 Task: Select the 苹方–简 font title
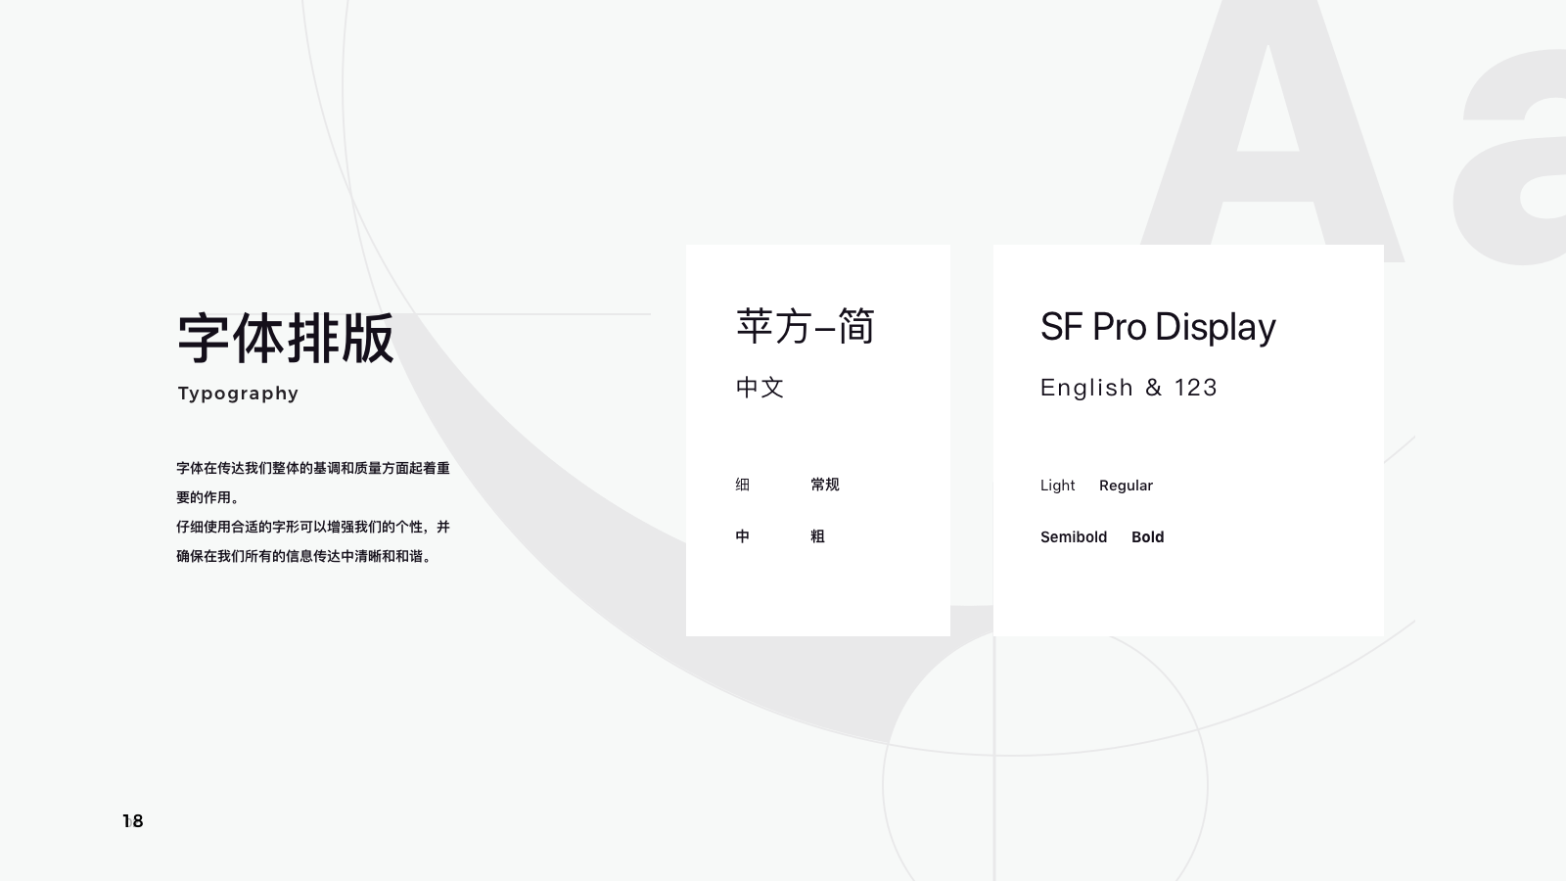pyautogui.click(x=805, y=327)
